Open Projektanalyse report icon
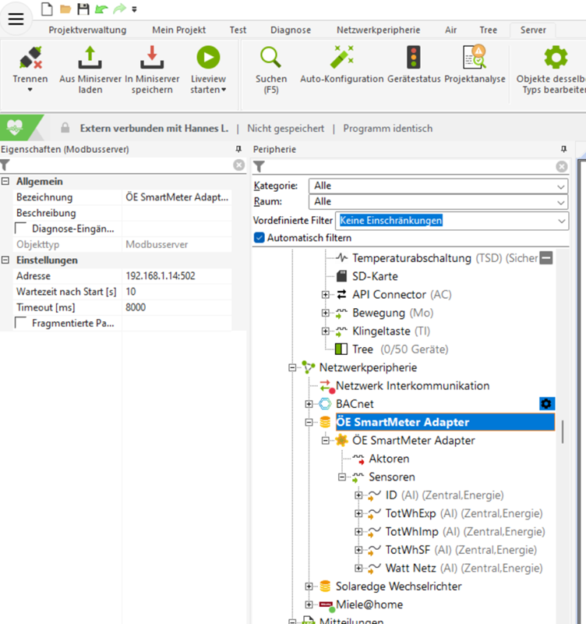The image size is (586, 624). click(x=474, y=58)
